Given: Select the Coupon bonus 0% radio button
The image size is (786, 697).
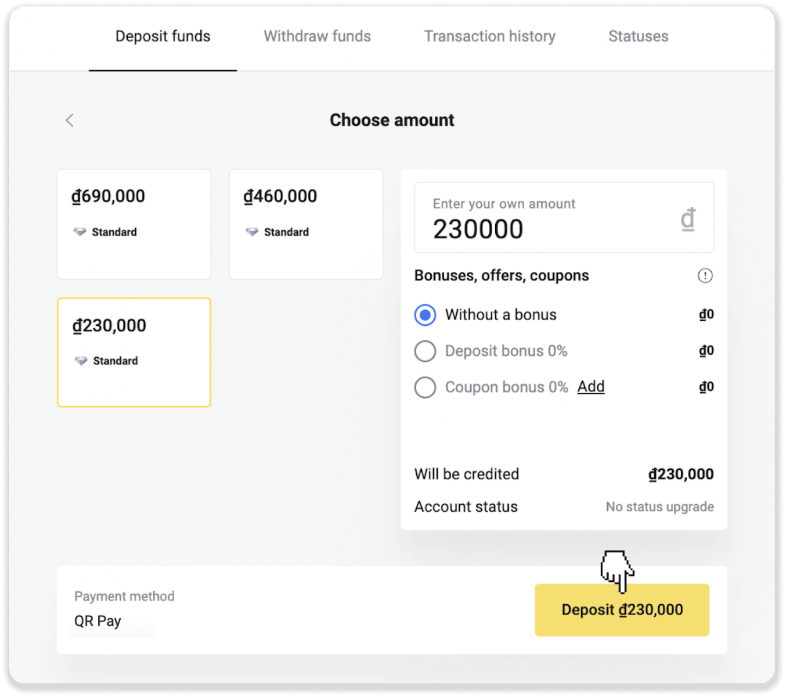Looking at the screenshot, I should (x=425, y=387).
